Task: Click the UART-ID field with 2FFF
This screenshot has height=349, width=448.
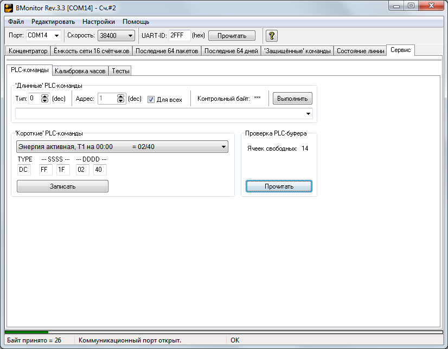Action: click(180, 35)
